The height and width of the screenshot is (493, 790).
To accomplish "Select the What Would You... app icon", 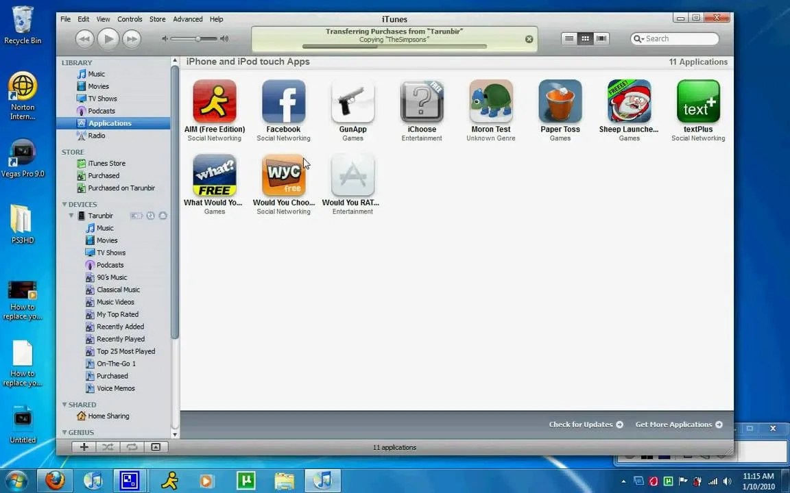I will [x=215, y=175].
